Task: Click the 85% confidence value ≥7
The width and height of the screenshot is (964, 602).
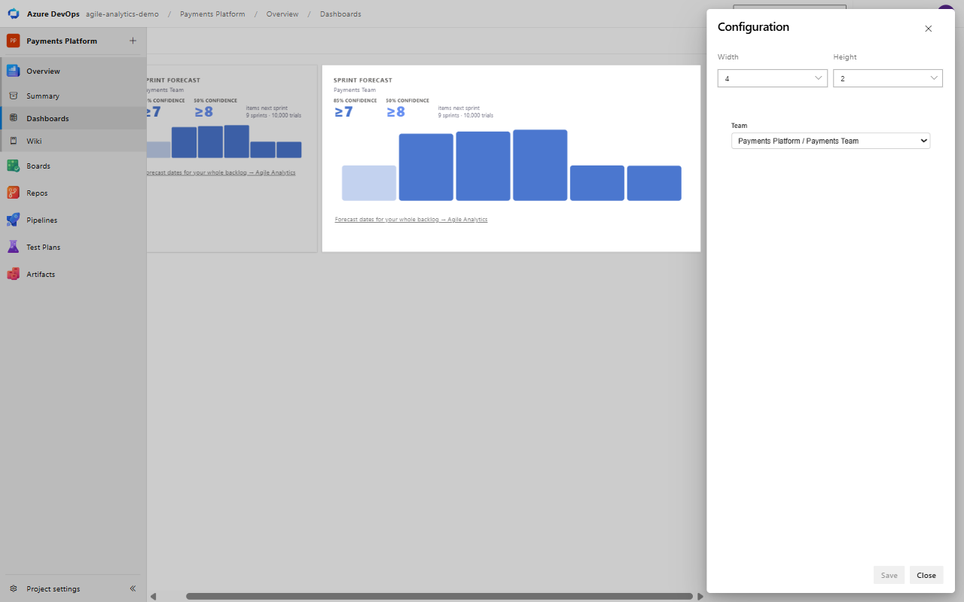Action: 343,111
